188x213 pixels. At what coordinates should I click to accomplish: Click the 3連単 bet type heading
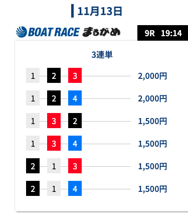[x=102, y=55]
